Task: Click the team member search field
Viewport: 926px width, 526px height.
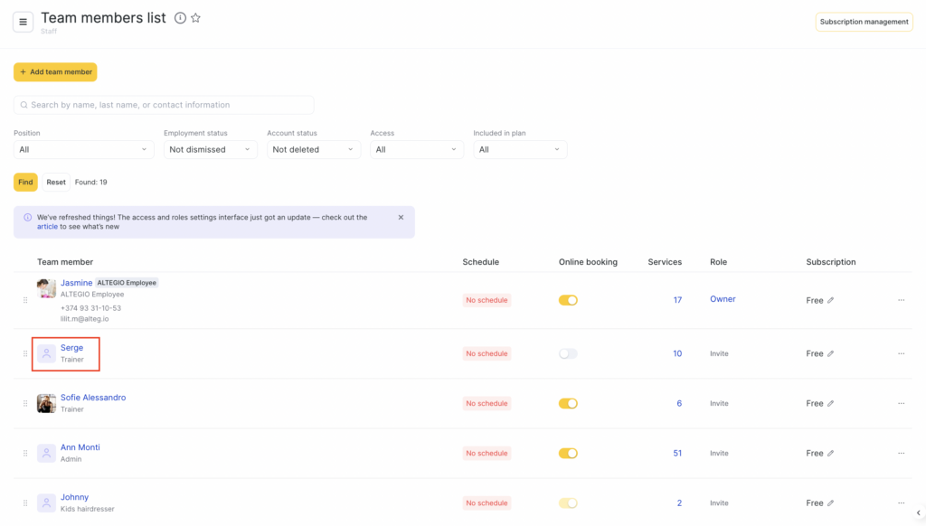Action: coord(164,105)
